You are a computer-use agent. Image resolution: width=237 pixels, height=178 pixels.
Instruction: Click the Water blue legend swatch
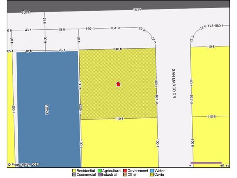(152, 171)
